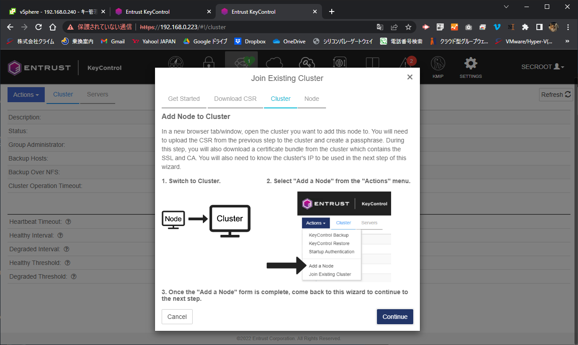This screenshot has width=578, height=345.
Task: Click help icon next to Healthy Threshold
Action: [67, 263]
